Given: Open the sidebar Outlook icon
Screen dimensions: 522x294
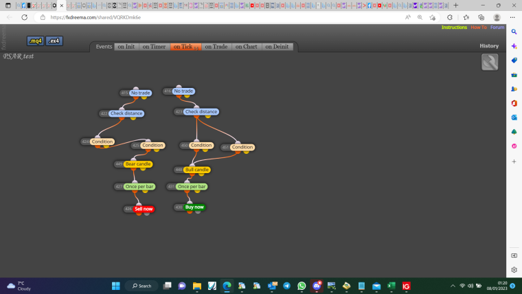Looking at the screenshot, I should [x=514, y=117].
